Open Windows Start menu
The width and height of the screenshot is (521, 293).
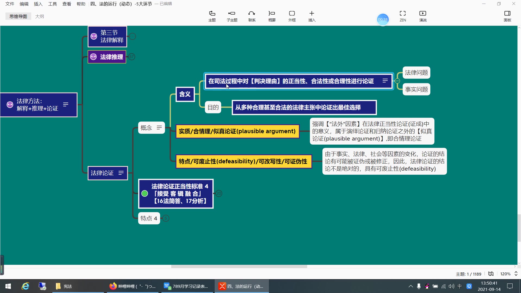point(8,286)
